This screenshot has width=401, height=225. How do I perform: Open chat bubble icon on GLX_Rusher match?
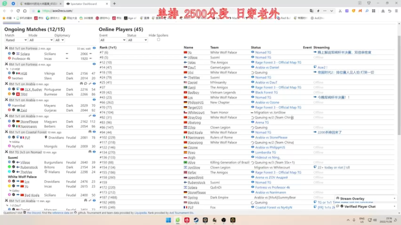pyautogui.click(x=86, y=83)
